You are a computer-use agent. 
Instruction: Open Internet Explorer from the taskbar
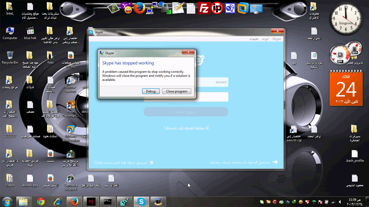point(58,202)
